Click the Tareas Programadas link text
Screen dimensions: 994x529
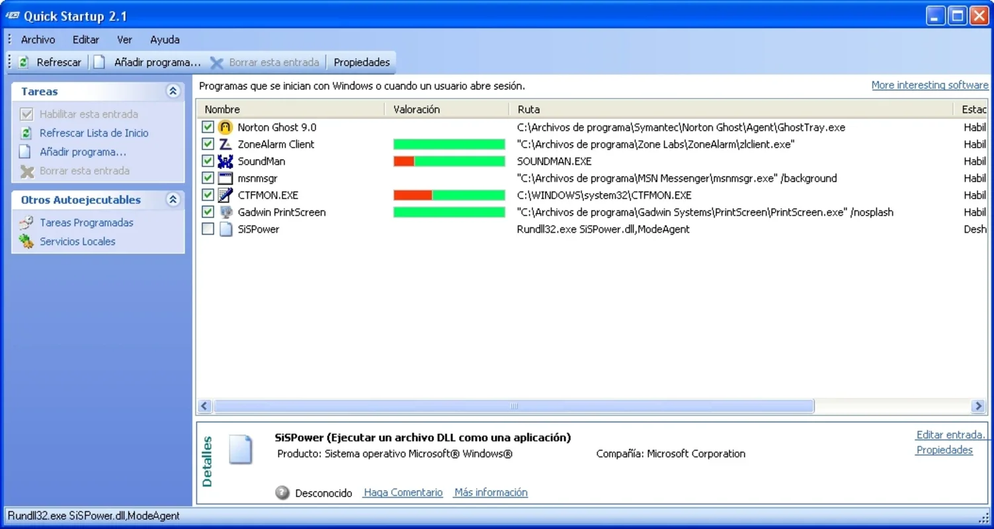[87, 223]
